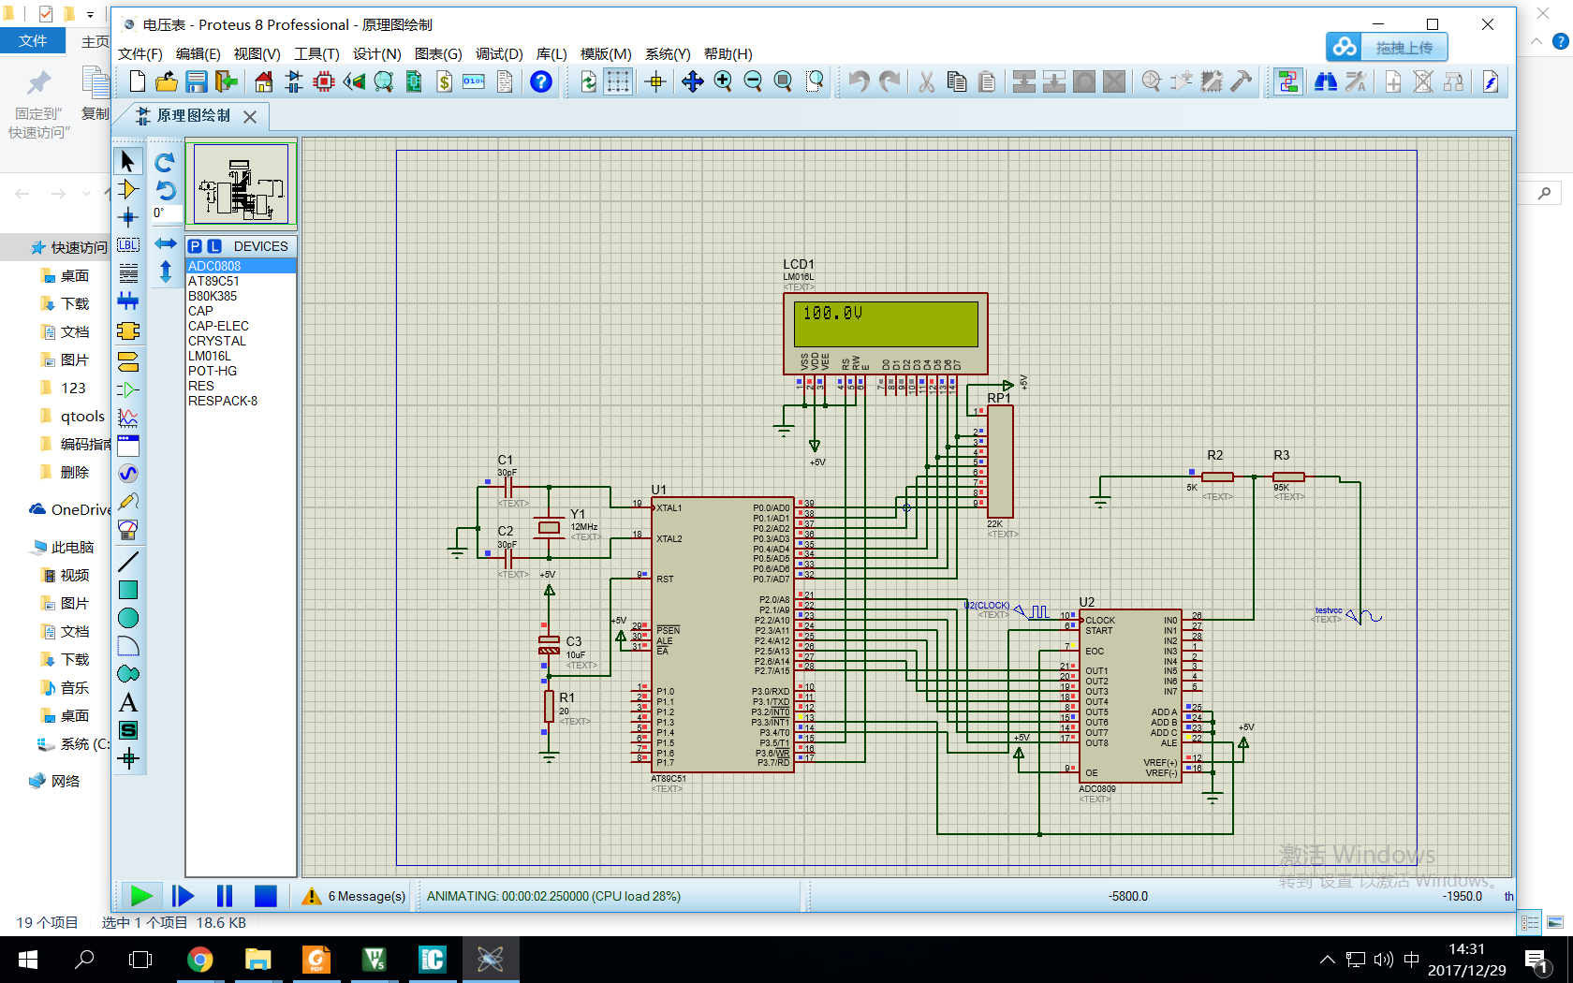
Task: Select AT89C51 in the devices list
Action: click(x=241, y=281)
